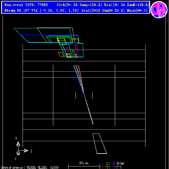Click the OPAL logo in the corner
The height and width of the screenshot is (169, 169).
(159, 9)
